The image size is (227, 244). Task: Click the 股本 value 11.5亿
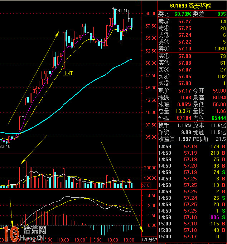[218, 125]
